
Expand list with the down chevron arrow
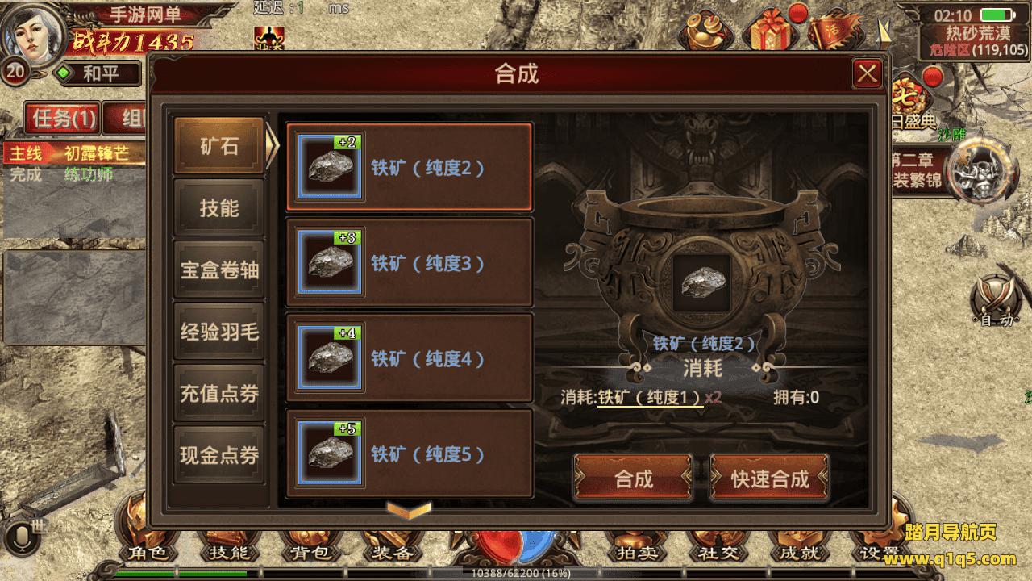[410, 509]
